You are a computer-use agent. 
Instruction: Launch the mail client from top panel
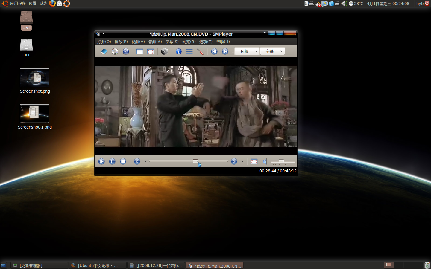pos(60,4)
